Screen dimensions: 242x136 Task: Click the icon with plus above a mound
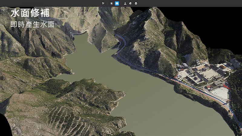pyautogui.click(x=125, y=3)
